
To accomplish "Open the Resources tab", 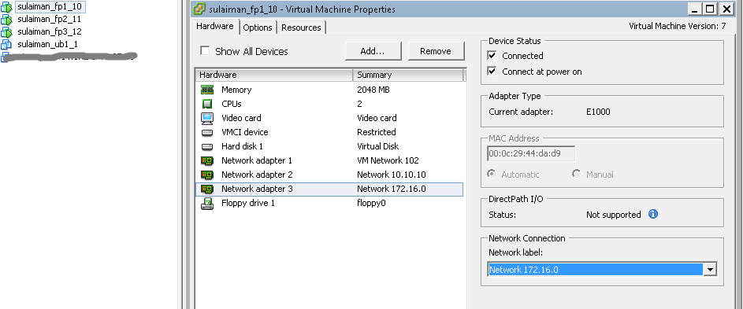I will (301, 28).
